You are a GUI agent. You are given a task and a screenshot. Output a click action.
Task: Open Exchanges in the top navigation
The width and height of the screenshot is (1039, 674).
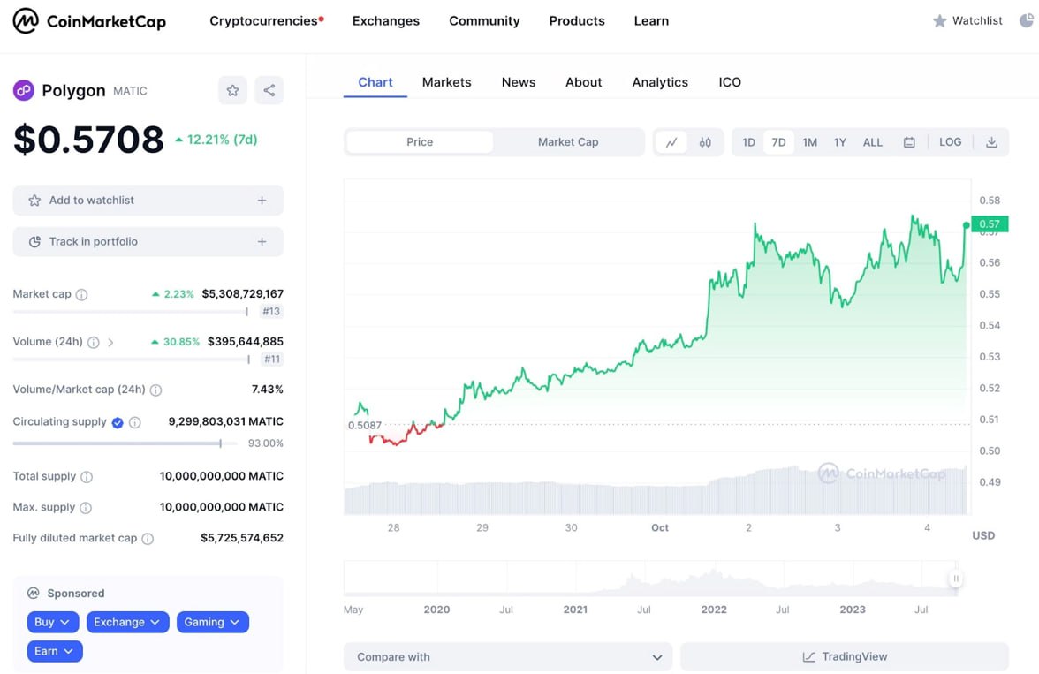(x=385, y=21)
